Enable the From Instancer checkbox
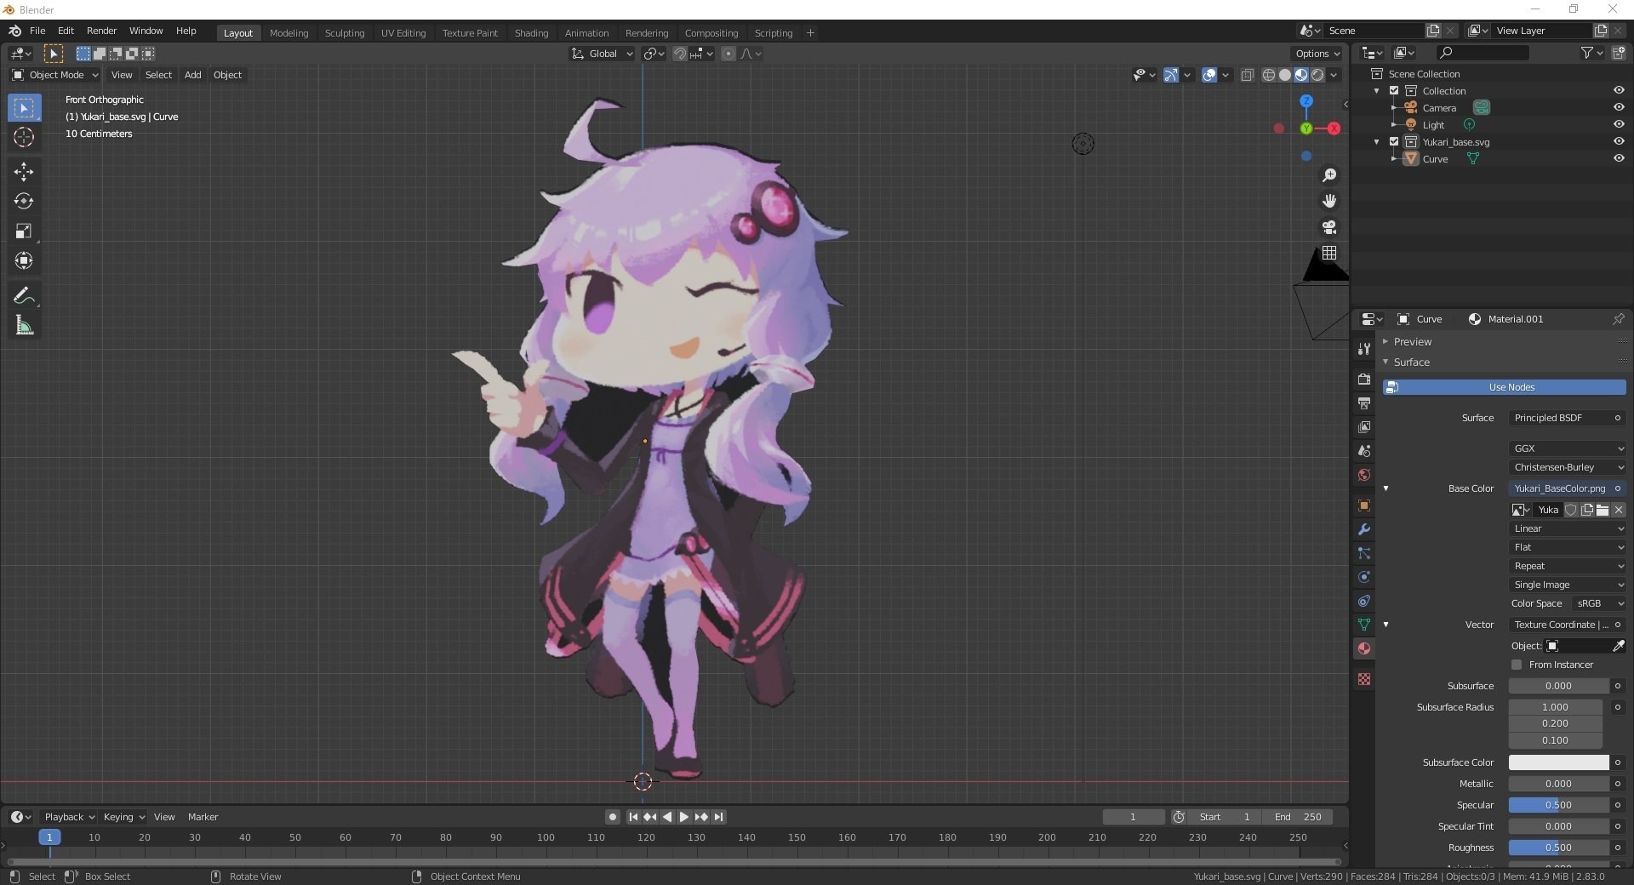Screen dimensions: 1634x885 (x=1517, y=665)
